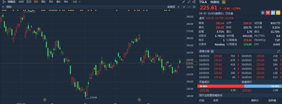This screenshot has height=104, width=282.
Task: Click the alert bell icon for TSLA
Action: click(263, 13)
